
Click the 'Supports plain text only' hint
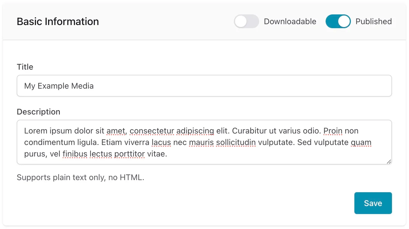point(81,177)
